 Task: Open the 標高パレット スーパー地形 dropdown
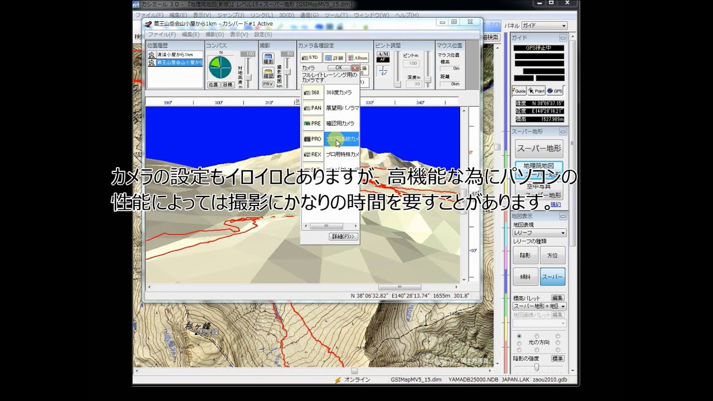(539, 306)
